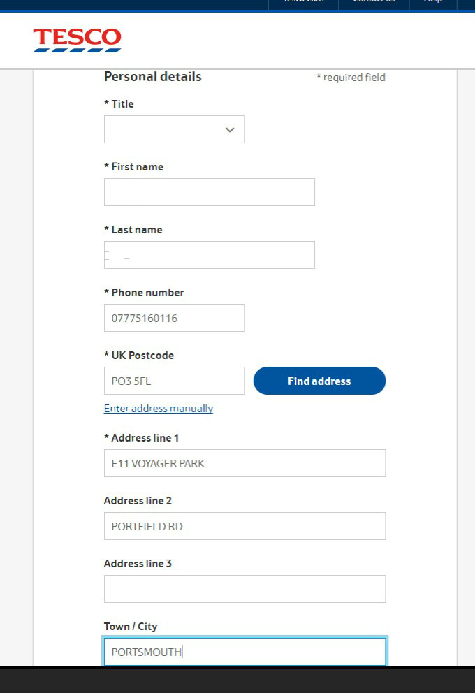The image size is (475, 693).
Task: Open the Enter address manually link
Action: tap(158, 408)
